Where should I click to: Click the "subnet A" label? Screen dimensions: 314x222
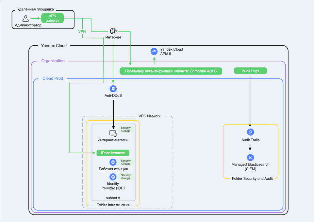point(113,198)
